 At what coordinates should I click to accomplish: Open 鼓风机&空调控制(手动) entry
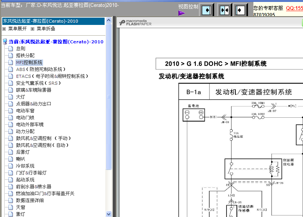(x=43, y=138)
